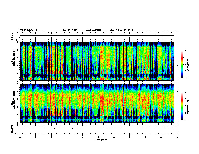Click the "ch.1(V)" axis label

click(12, 36)
